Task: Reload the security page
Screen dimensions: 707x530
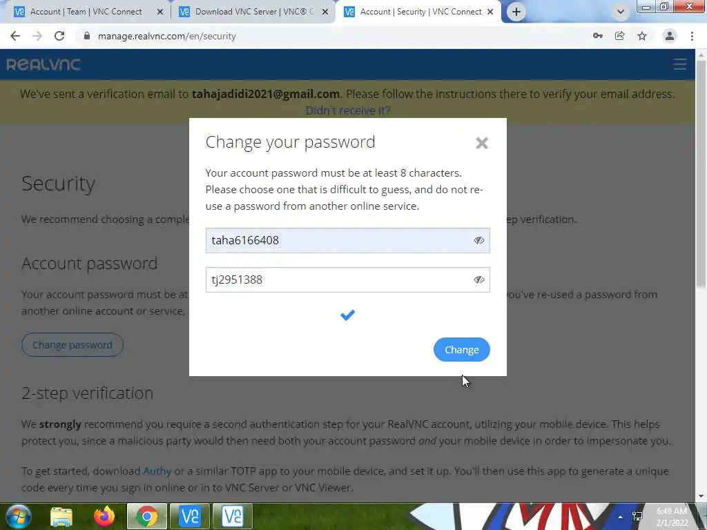Action: click(x=59, y=36)
